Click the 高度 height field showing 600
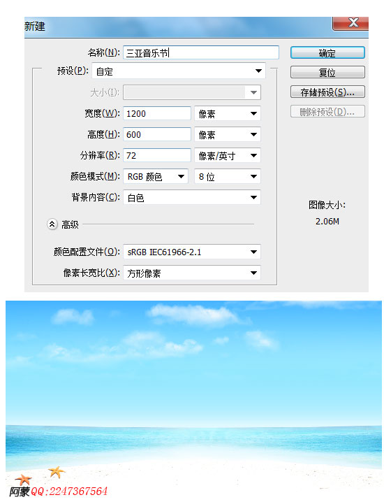 (x=156, y=134)
